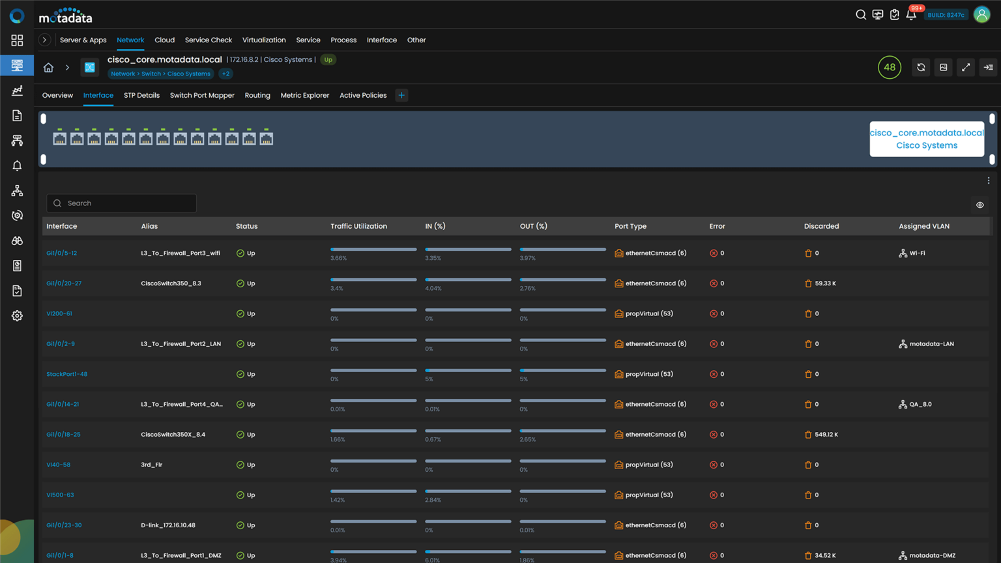Open interface Gi1/0/18-25 link
The height and width of the screenshot is (563, 1001).
[x=63, y=435]
